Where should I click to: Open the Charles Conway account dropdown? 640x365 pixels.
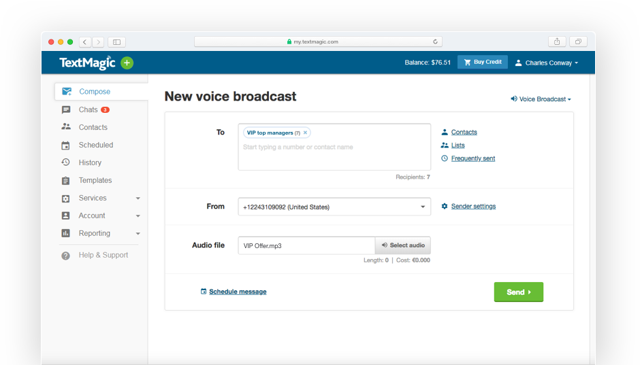(547, 63)
